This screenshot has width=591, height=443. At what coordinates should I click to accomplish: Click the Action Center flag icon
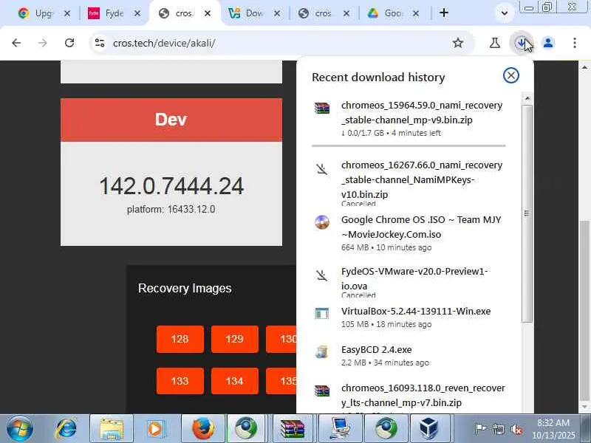[480, 429]
